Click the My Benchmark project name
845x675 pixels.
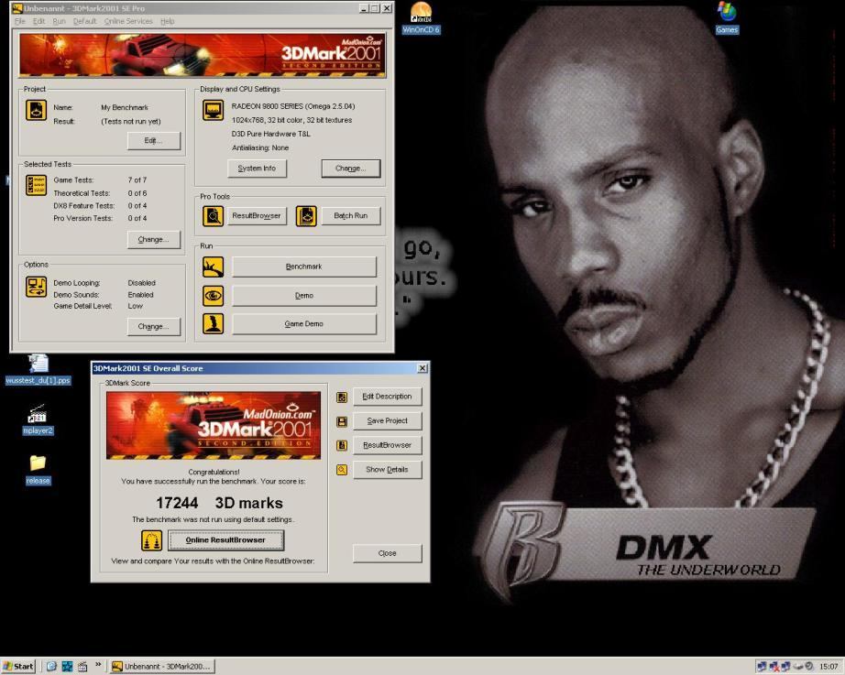125,107
